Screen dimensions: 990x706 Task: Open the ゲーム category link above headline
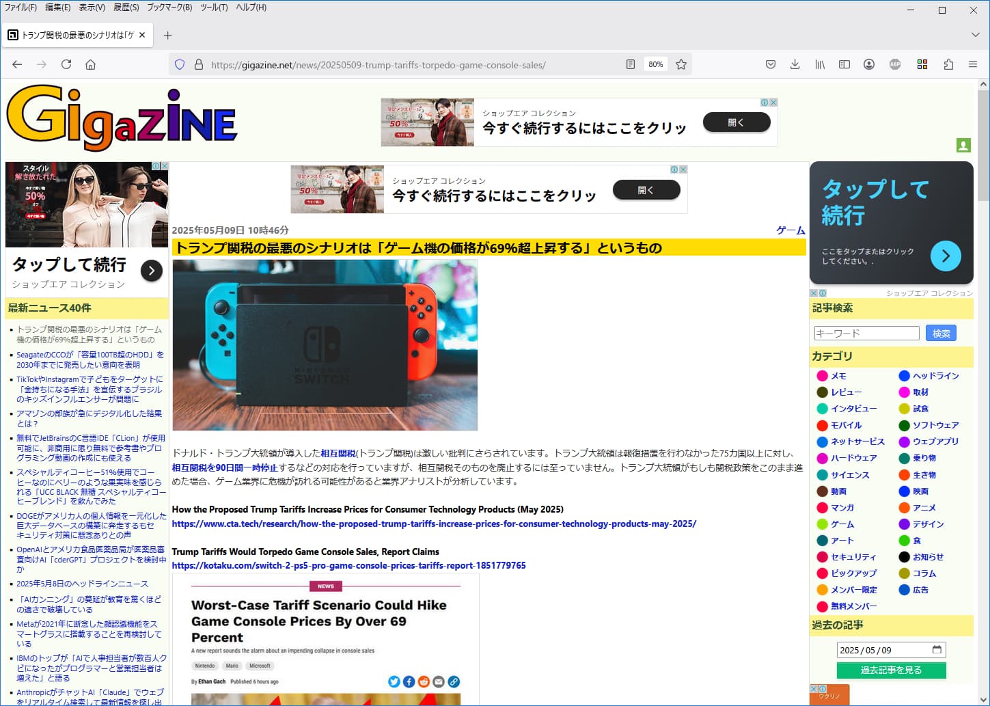[x=790, y=230]
